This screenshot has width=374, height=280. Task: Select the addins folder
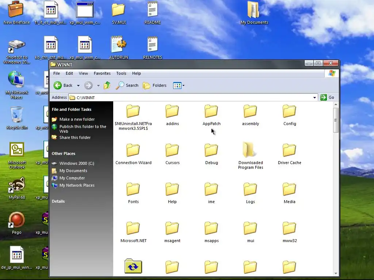click(x=172, y=115)
